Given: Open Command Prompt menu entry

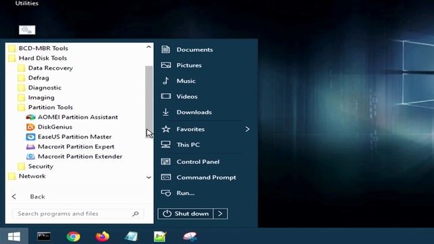Looking at the screenshot, I should pyautogui.click(x=206, y=178).
